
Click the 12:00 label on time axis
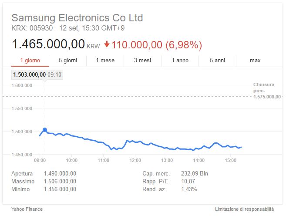pos(135,160)
